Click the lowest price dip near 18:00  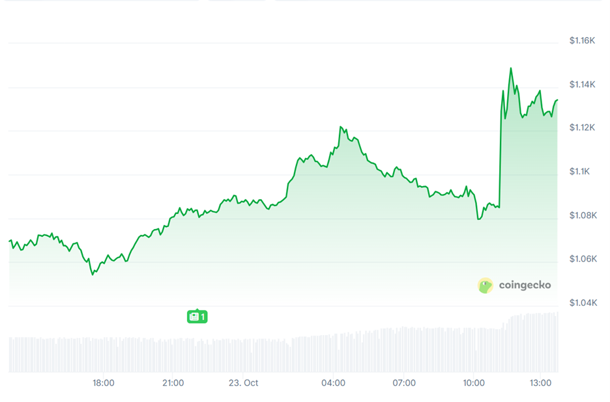tap(93, 275)
